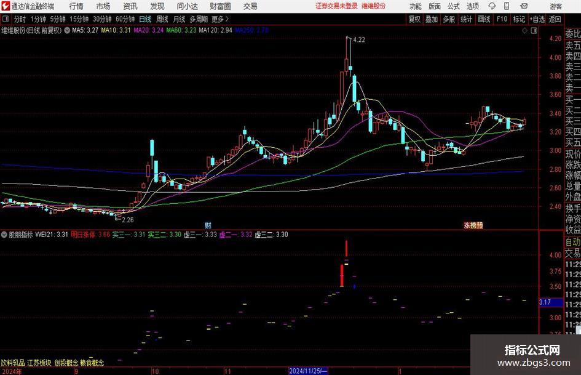Click the 4.22 high price label
The width and height of the screenshot is (581, 375).
(x=359, y=40)
